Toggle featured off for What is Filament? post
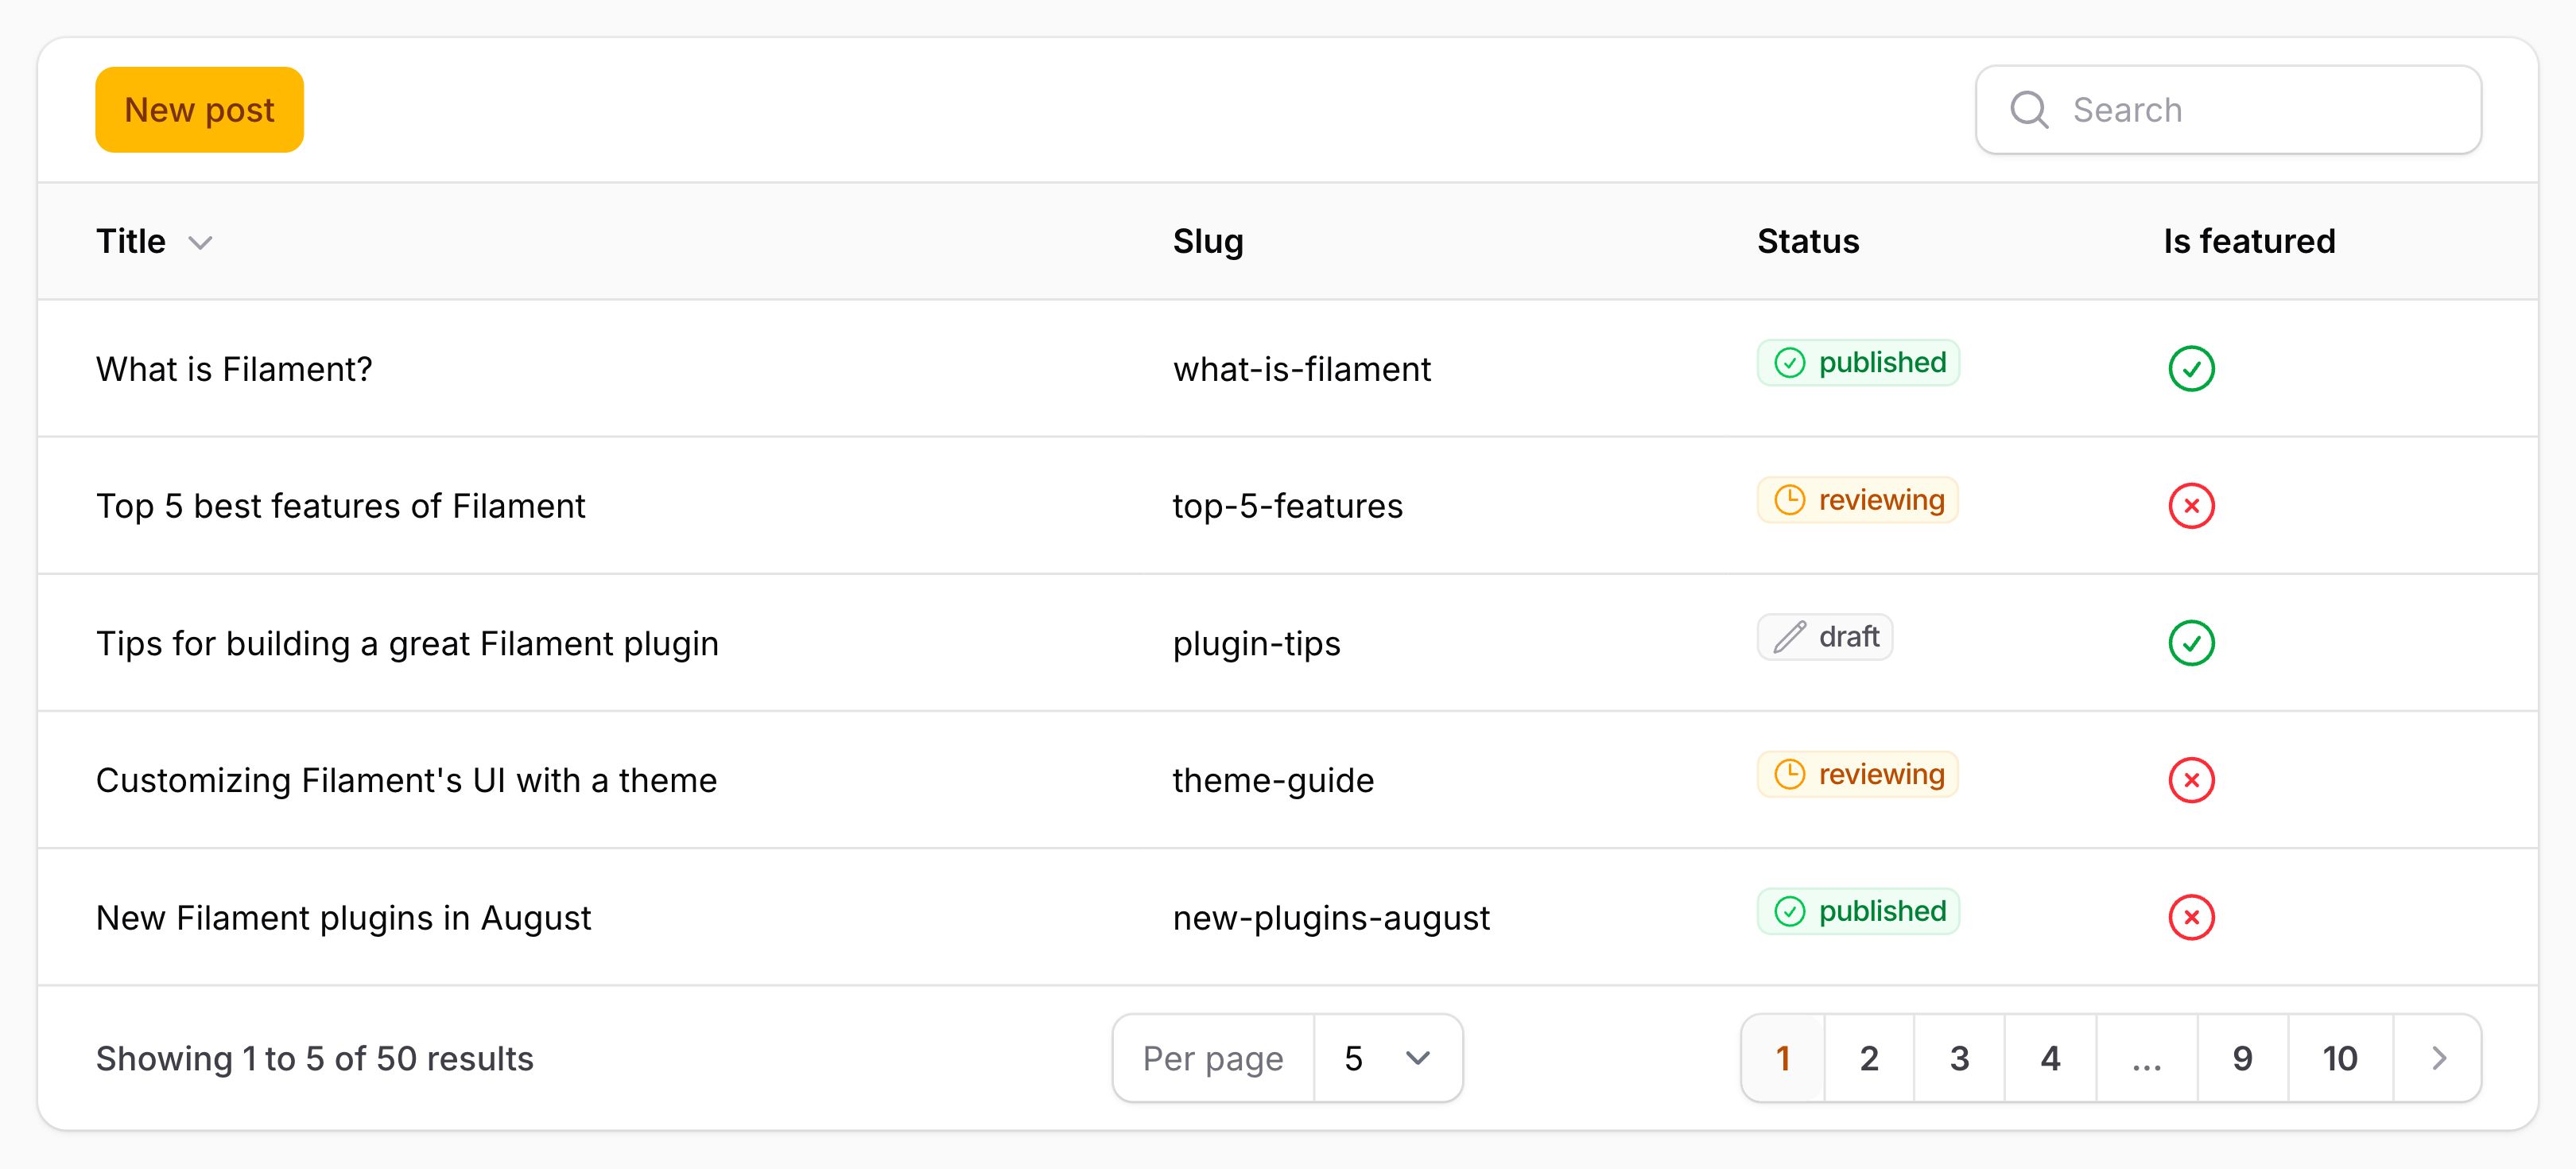Image resolution: width=2576 pixels, height=1169 pixels. pyautogui.click(x=2190, y=368)
